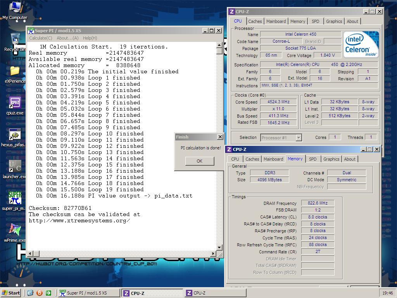Click the Bus Speed value 411.3 MHz

(278, 116)
